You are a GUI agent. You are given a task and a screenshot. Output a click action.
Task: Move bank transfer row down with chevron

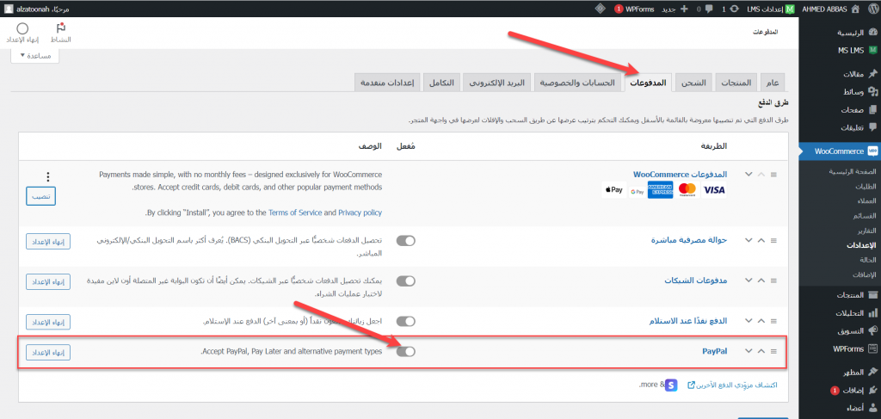pos(749,240)
